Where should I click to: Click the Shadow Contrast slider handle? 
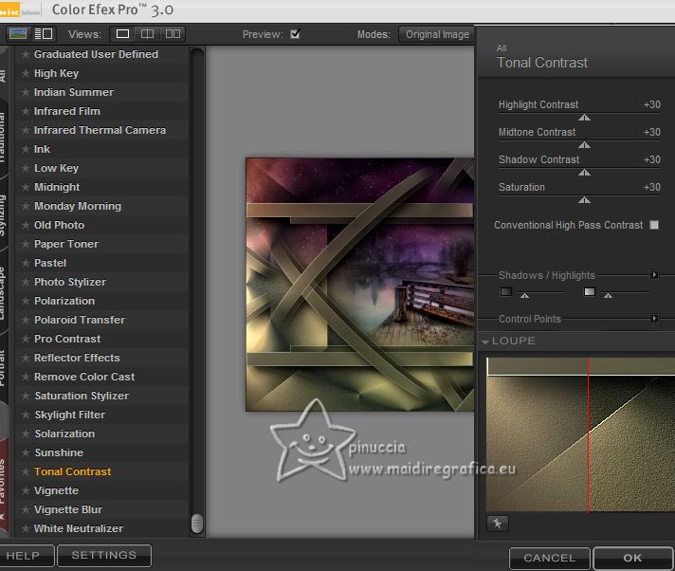pyautogui.click(x=584, y=173)
